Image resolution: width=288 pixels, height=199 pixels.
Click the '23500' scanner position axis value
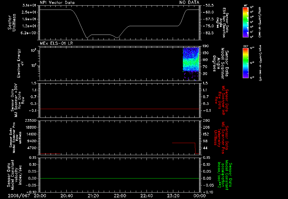click(x=30, y=121)
